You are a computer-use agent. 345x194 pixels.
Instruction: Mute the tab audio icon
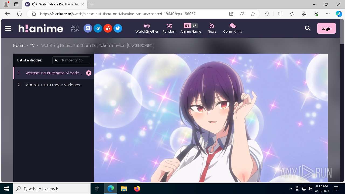34,4
